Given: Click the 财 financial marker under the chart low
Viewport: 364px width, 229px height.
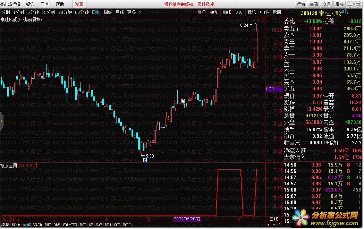Looking at the screenshot, I should pos(145,160).
